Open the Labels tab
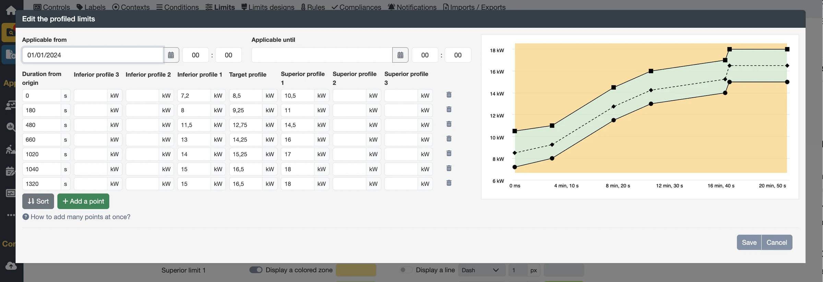The image size is (823, 282). tap(91, 7)
